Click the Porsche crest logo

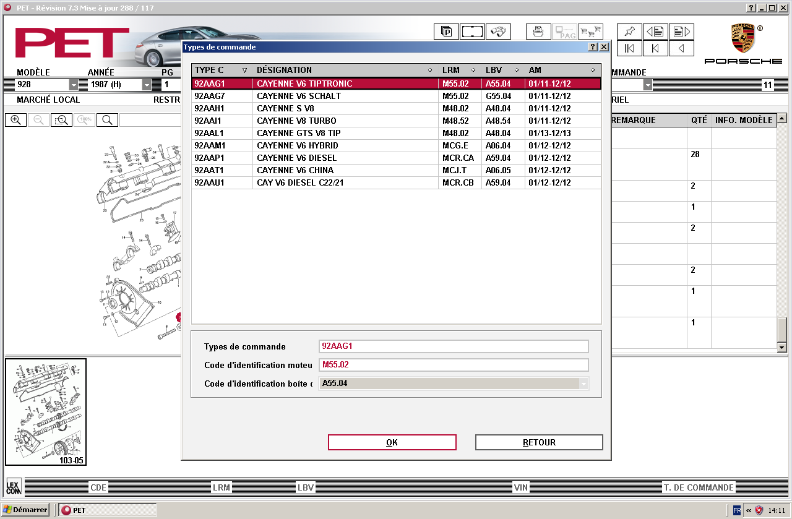(742, 39)
